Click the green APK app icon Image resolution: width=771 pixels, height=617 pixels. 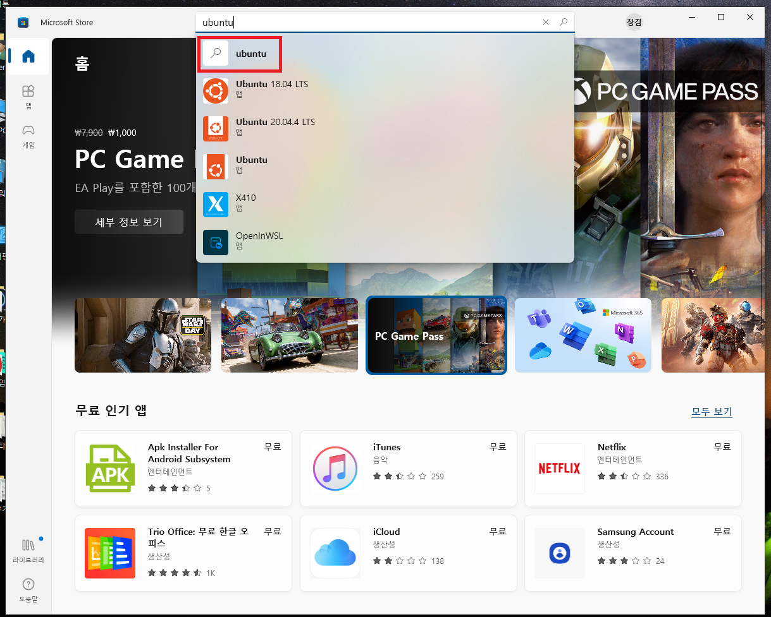point(110,469)
